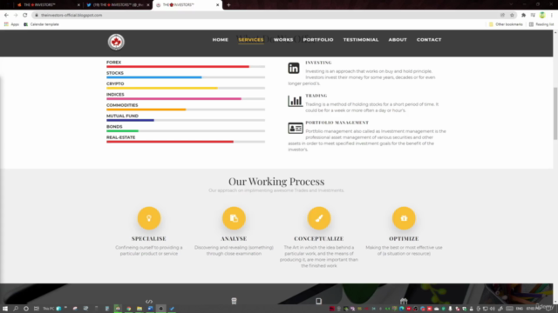Viewport: 558px width, 313px height.
Task: Open the Chrome profile avatar
Action: (542, 15)
